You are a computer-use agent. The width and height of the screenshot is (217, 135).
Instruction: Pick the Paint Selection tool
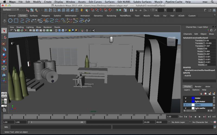[4, 43]
